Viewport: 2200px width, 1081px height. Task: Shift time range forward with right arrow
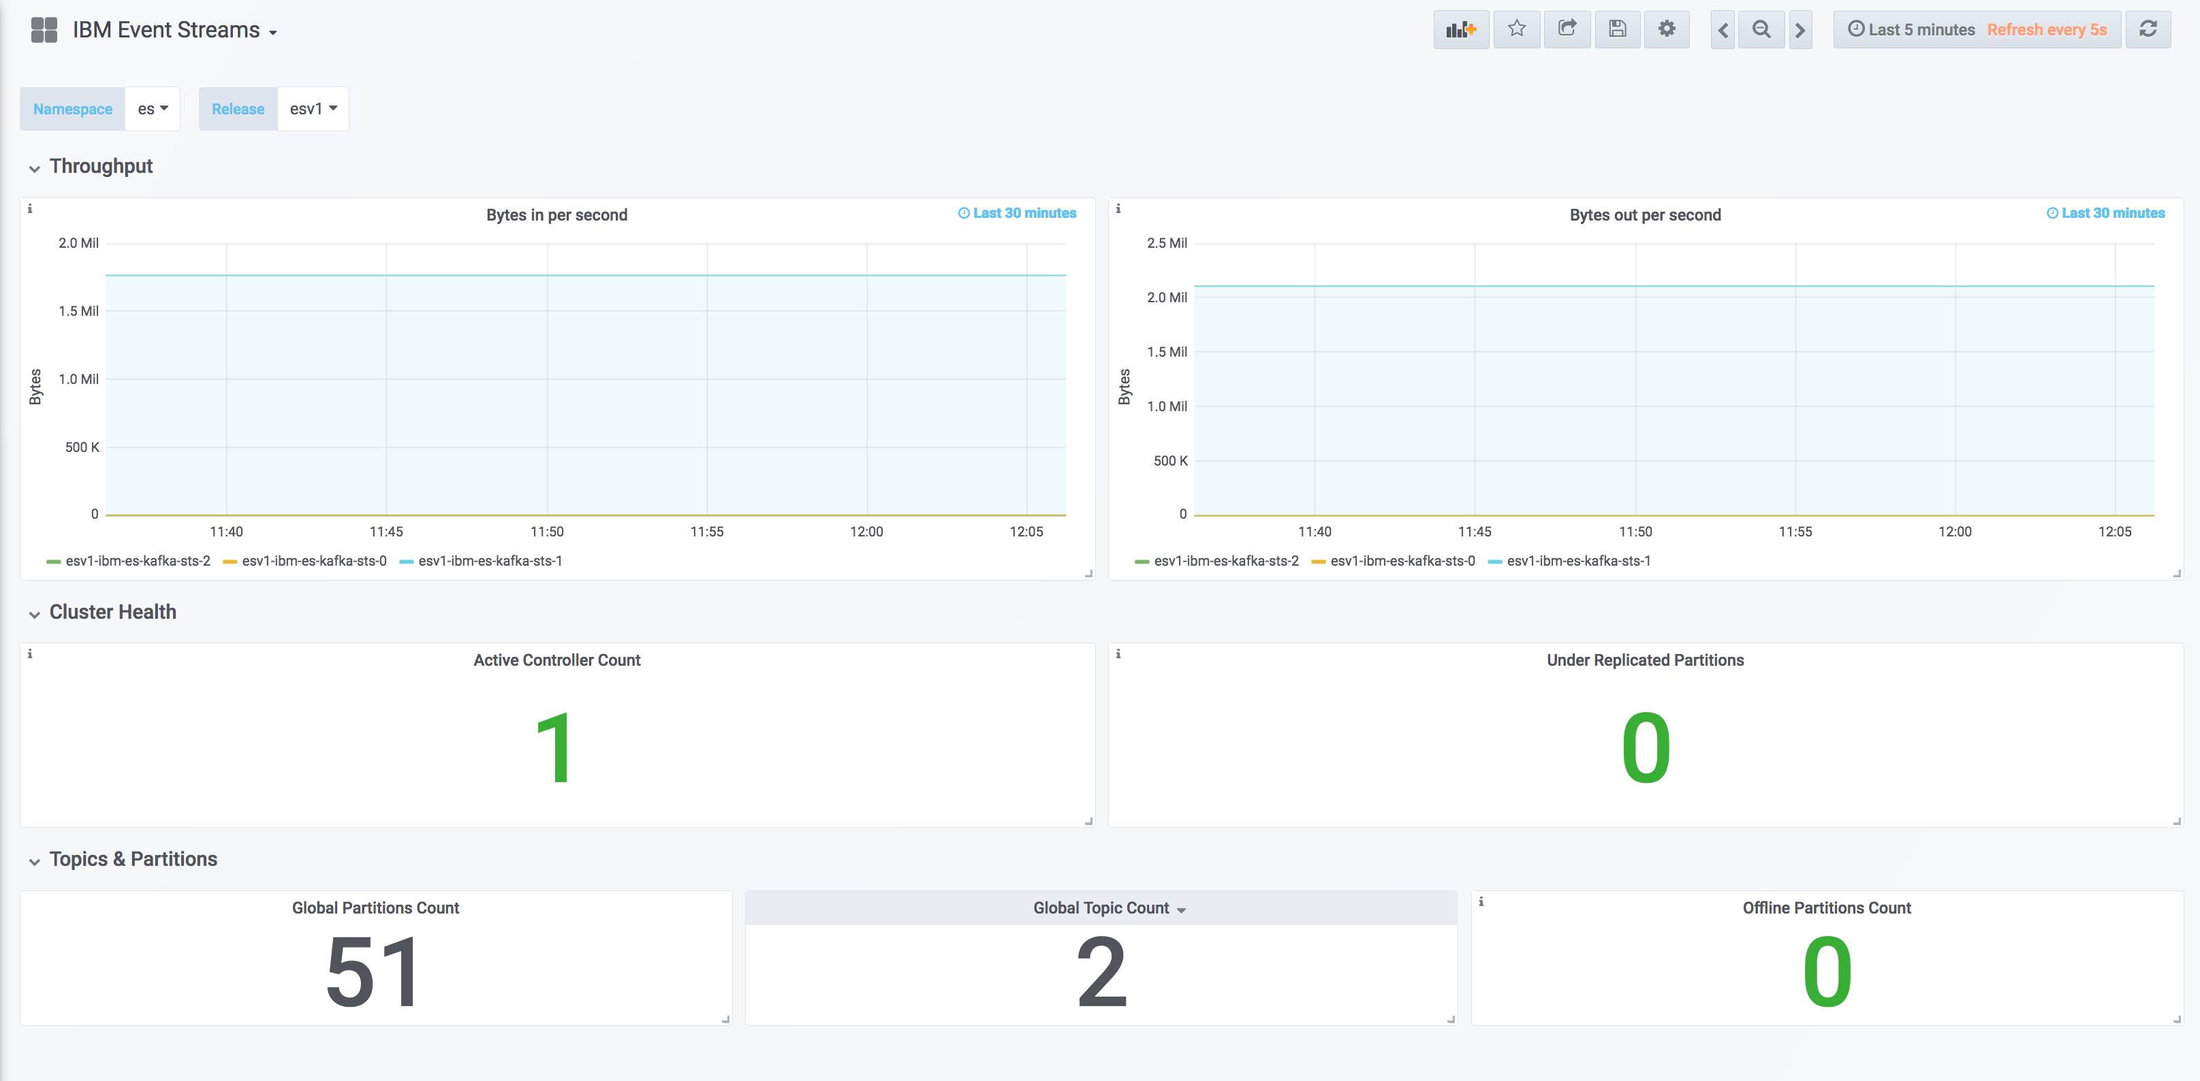tap(1800, 30)
